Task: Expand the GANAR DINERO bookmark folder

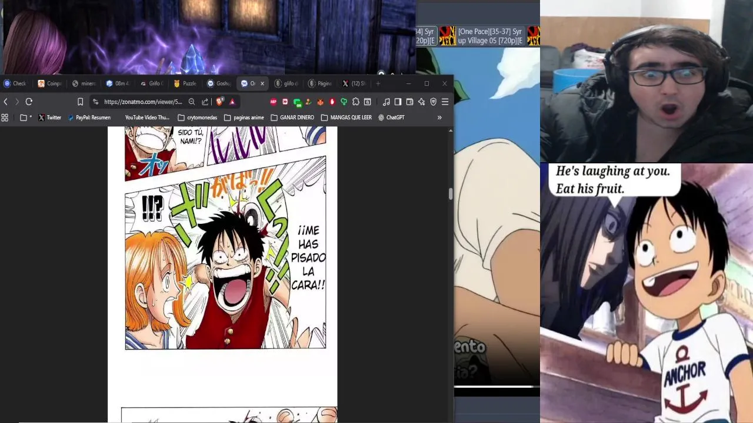Action: 292,117
